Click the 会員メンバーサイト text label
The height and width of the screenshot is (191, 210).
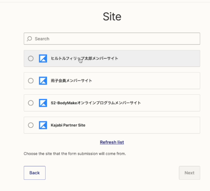[71, 81]
